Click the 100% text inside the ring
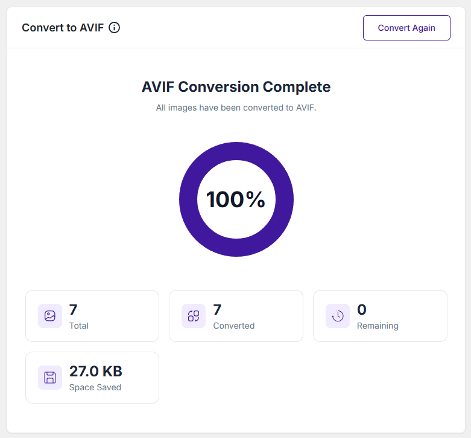The width and height of the screenshot is (471, 438). [x=235, y=199]
